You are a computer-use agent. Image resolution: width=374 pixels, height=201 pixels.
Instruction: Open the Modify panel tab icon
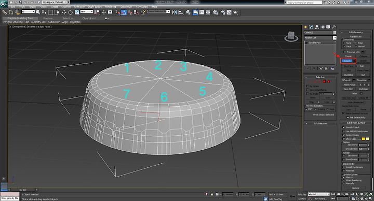pyautogui.click(x=311, y=27)
